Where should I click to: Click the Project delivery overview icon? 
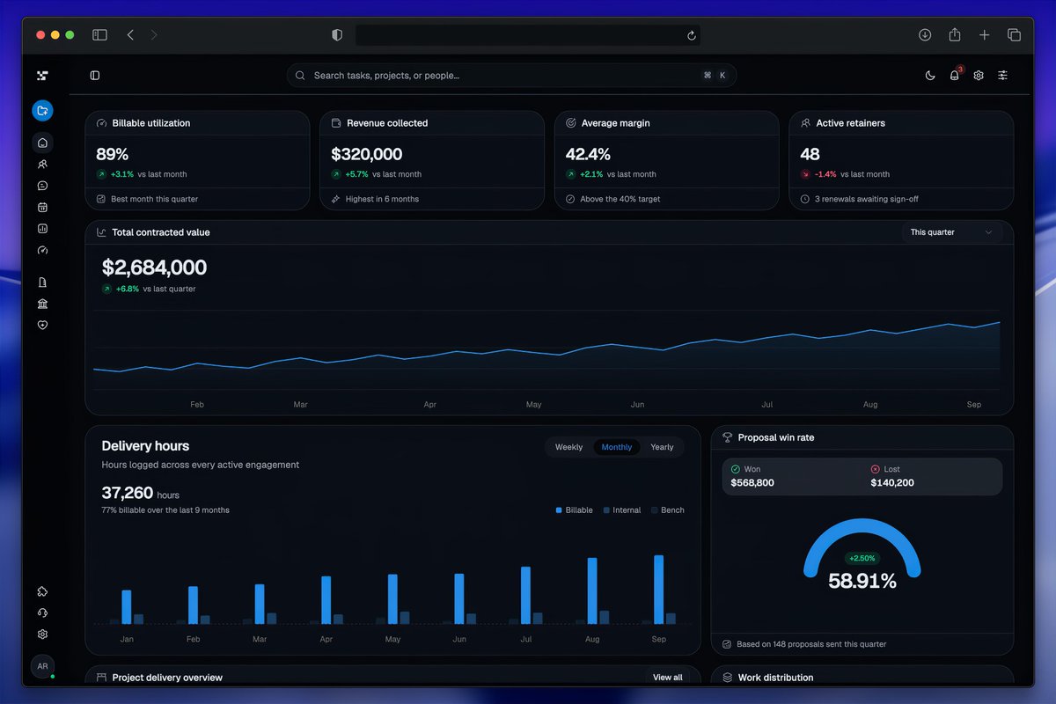pos(101,678)
